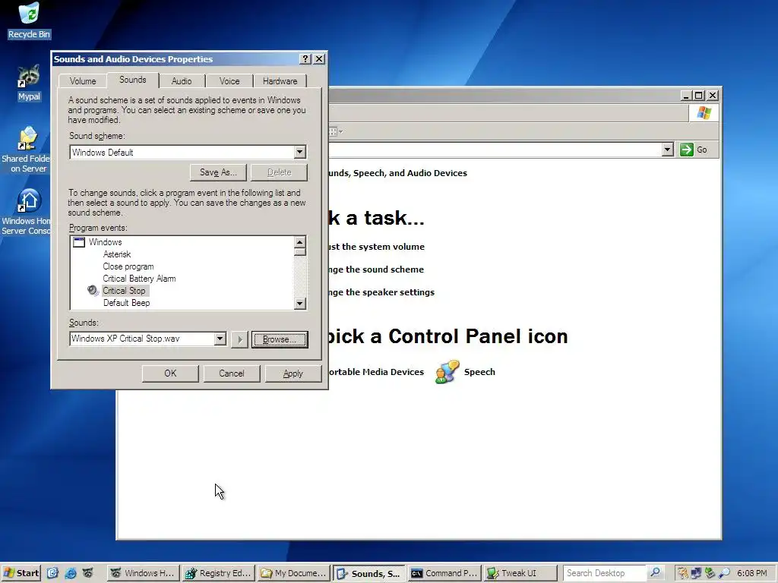Switch to the Audio tab
Viewport: 778px width, 583px height.
pos(182,80)
